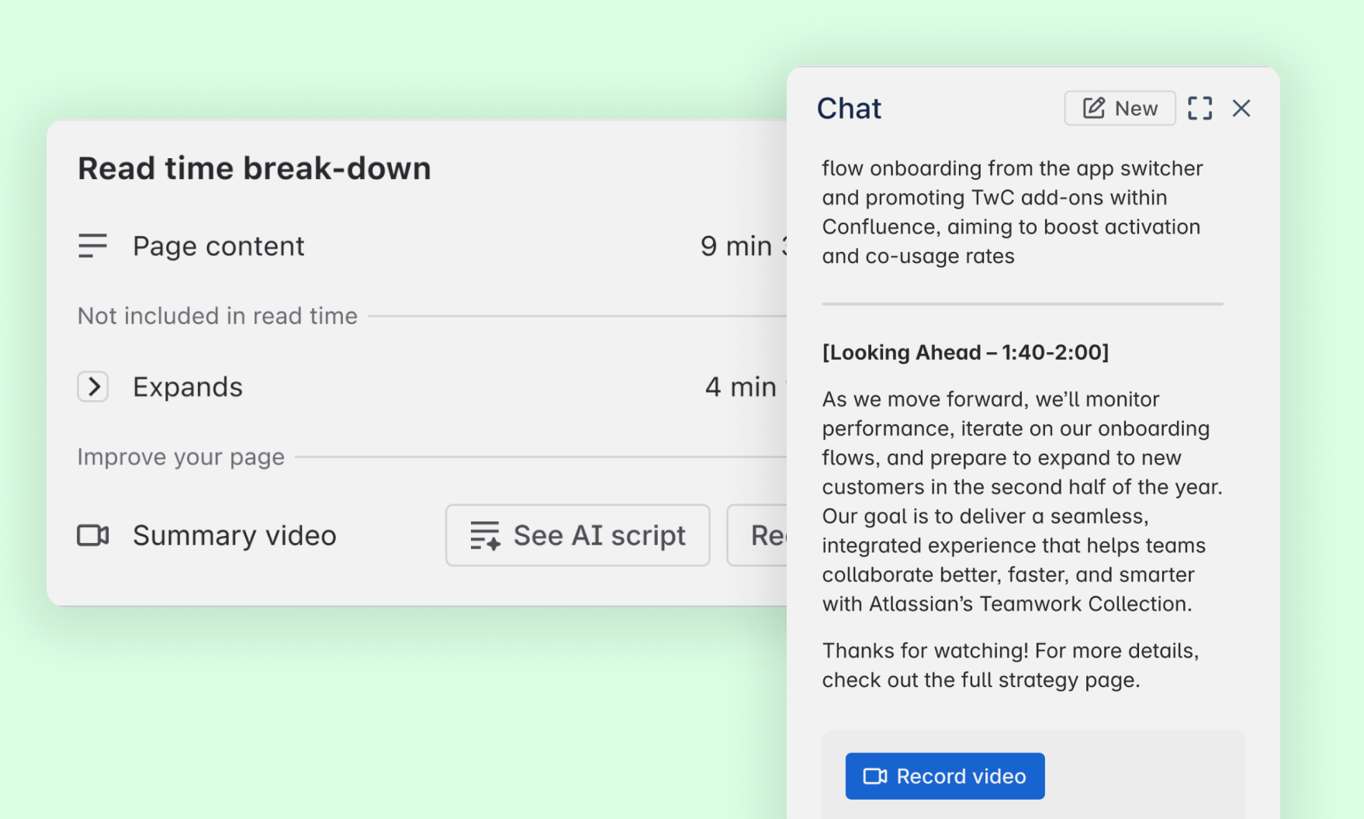
Task: Open See AI script
Action: [577, 535]
